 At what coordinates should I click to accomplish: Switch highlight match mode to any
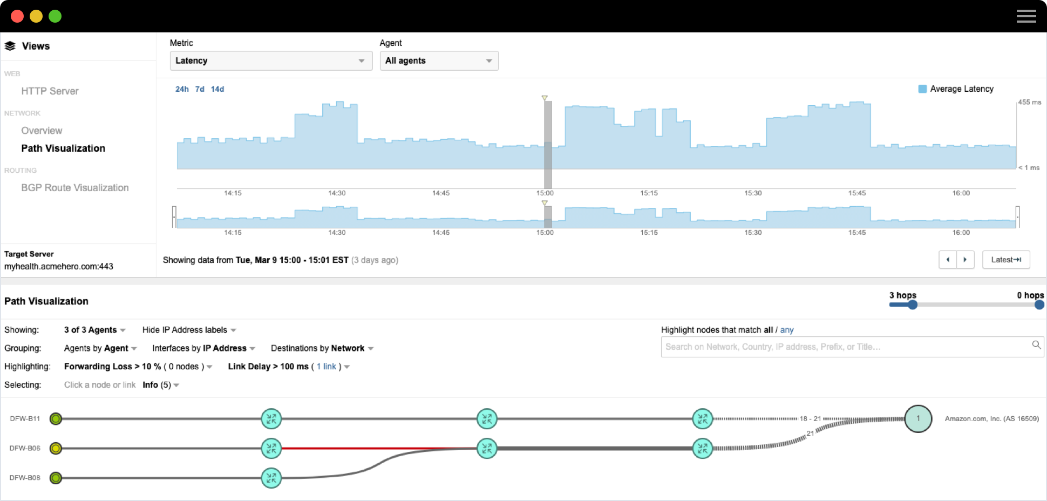coord(786,330)
